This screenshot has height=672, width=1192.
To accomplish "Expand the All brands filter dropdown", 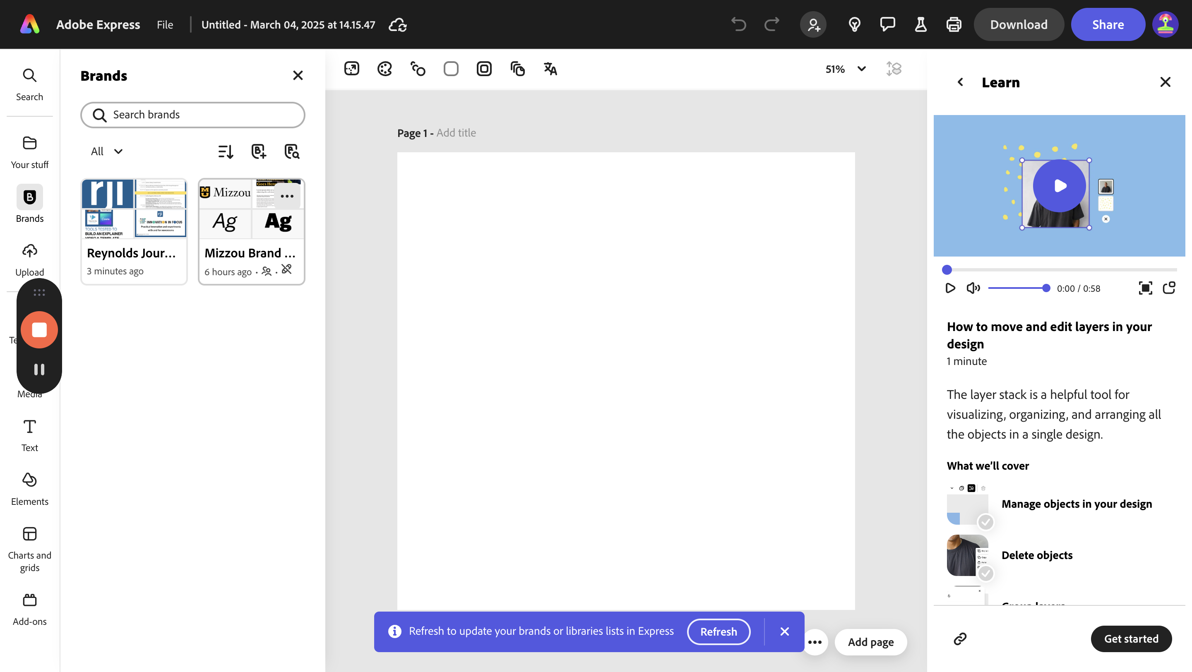I will [x=106, y=151].
